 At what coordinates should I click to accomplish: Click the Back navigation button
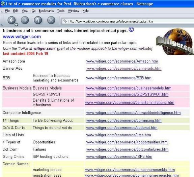[x=11, y=20]
